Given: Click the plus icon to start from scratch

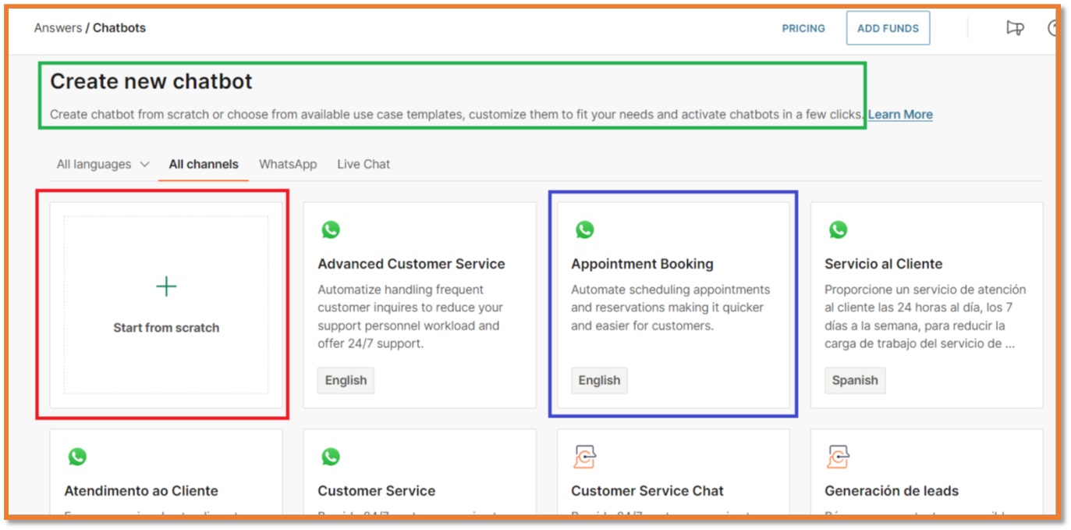Looking at the screenshot, I should point(166,286).
